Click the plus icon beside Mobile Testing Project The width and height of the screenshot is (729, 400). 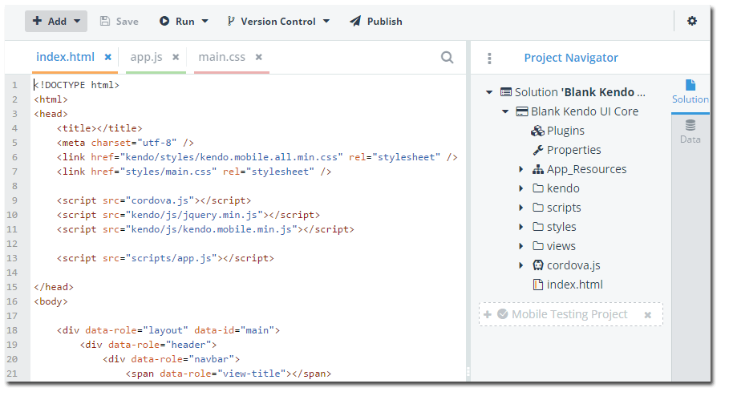(x=488, y=314)
